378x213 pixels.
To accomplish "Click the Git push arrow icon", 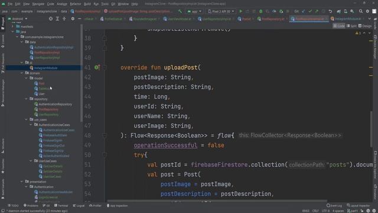I will pyautogui.click(x=317, y=11).
